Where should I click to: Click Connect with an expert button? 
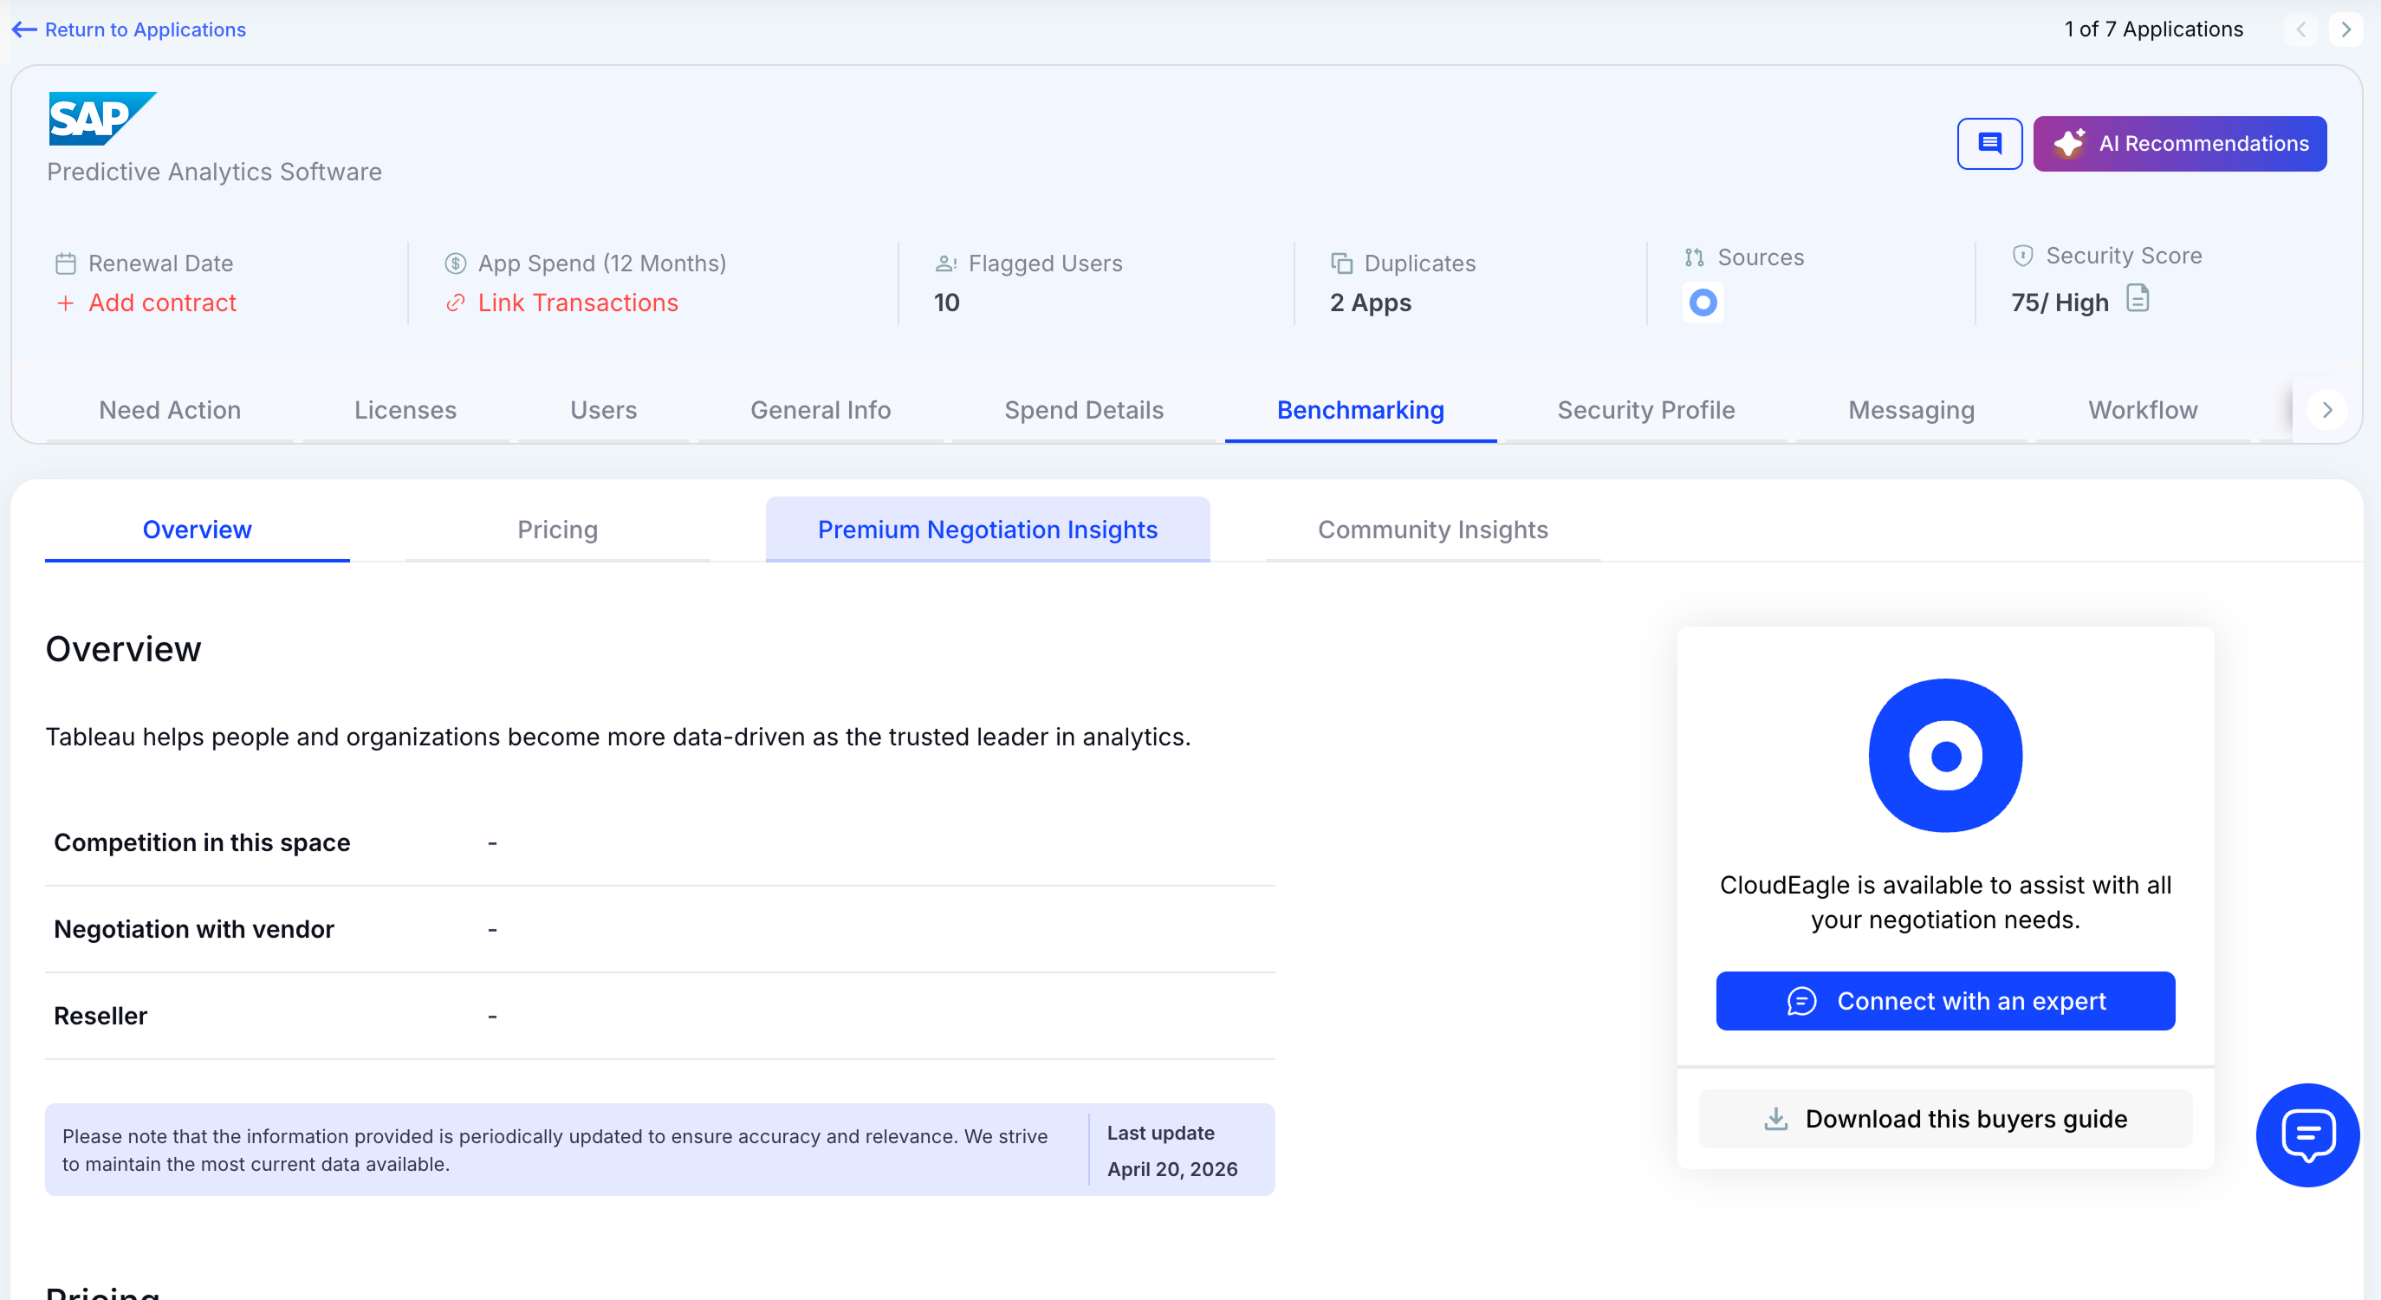point(1944,1000)
